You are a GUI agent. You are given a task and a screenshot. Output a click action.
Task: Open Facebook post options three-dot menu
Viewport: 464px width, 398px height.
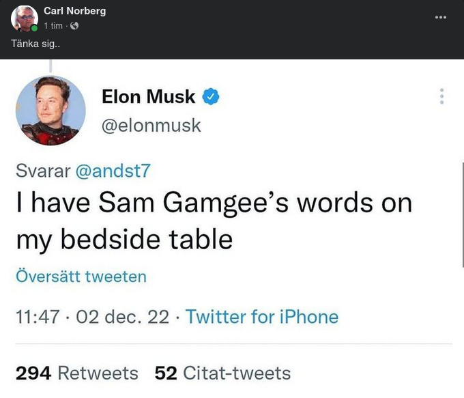tap(440, 16)
